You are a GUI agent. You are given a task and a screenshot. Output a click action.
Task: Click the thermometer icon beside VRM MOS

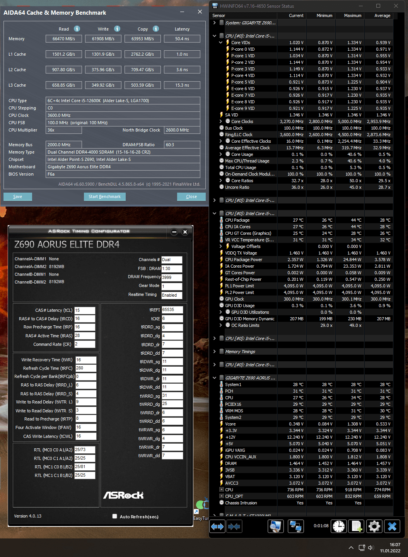pyautogui.click(x=222, y=411)
